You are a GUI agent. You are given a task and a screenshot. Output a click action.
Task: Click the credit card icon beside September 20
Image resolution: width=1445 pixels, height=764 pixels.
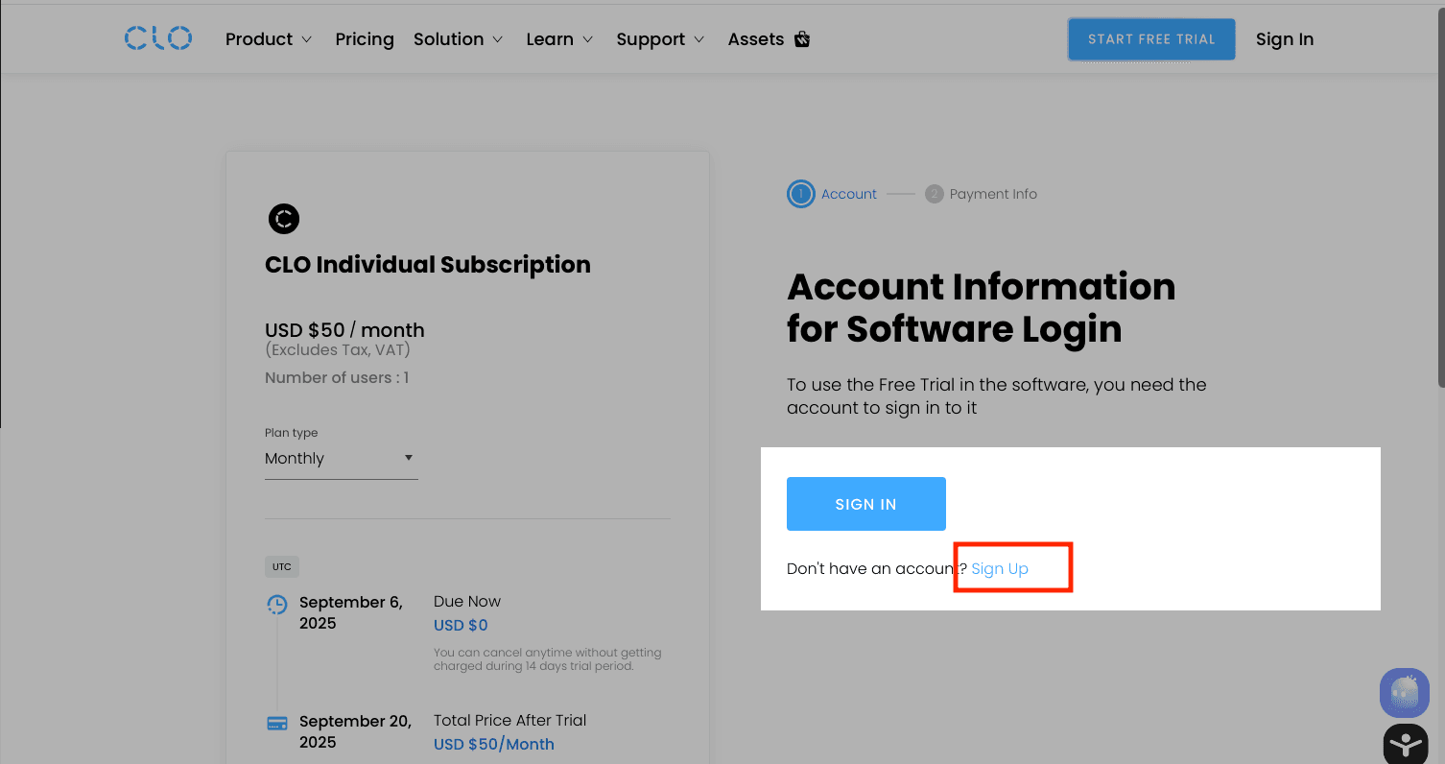[x=277, y=723]
